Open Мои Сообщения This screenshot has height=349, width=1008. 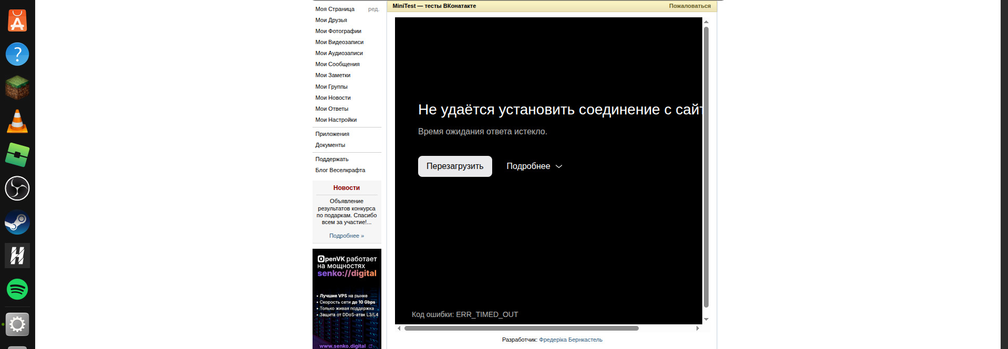(x=337, y=64)
